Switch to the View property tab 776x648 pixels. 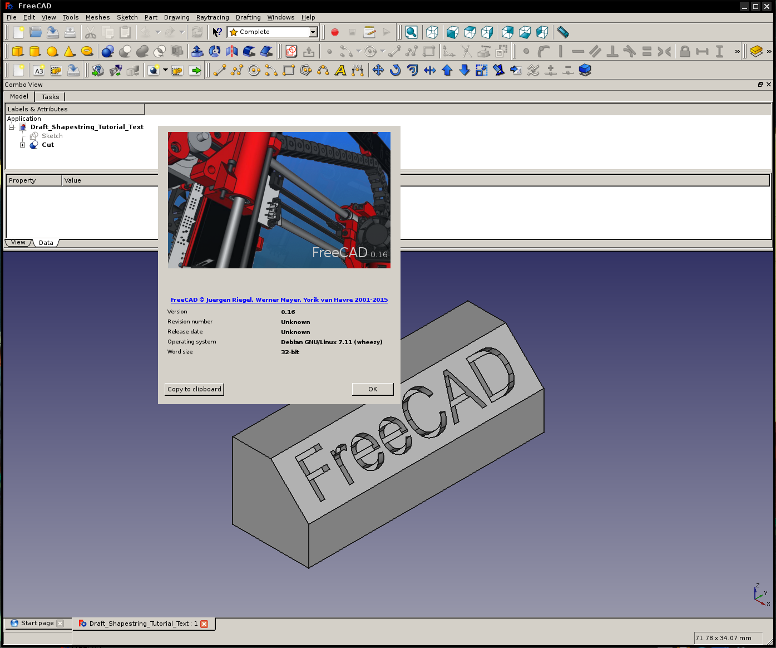(18, 243)
